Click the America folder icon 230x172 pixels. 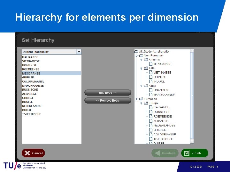click(146, 60)
